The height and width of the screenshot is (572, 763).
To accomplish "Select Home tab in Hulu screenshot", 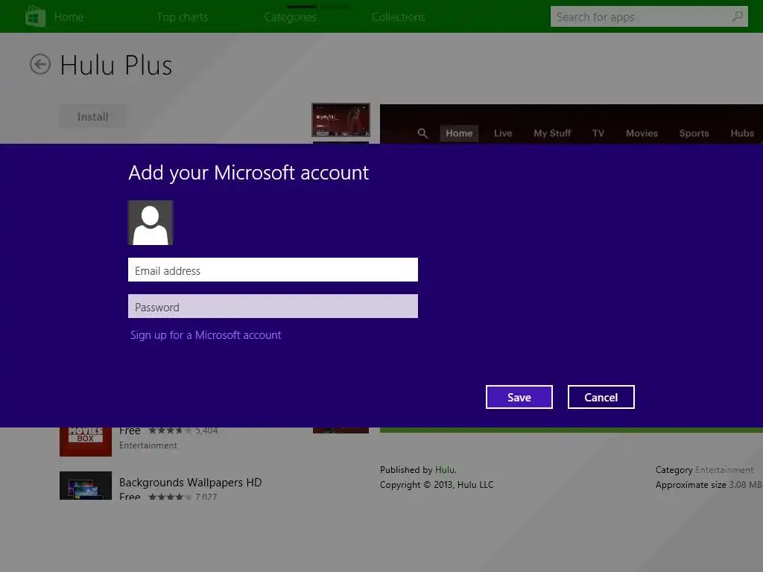I will pos(459,133).
